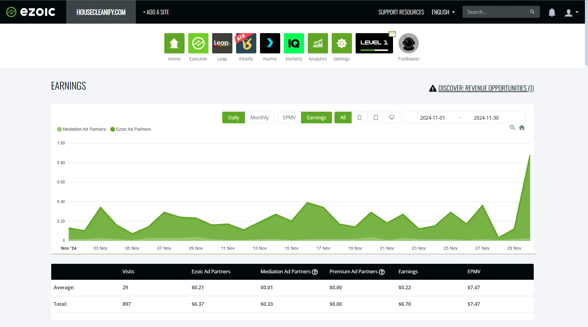Open the EzoicAds icon
The width and height of the screenshot is (588, 327).
198,43
